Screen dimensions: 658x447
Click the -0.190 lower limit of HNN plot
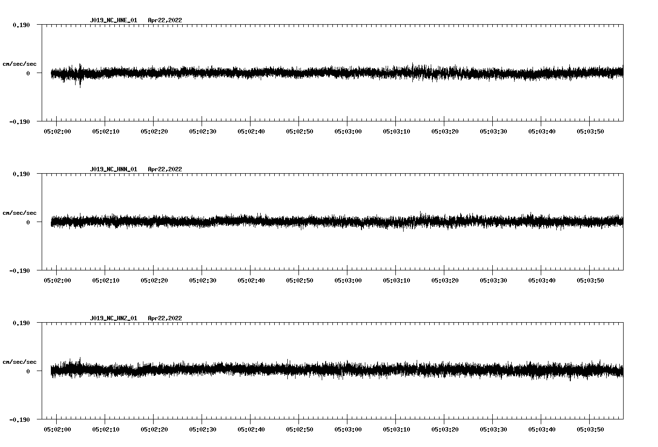(20, 270)
